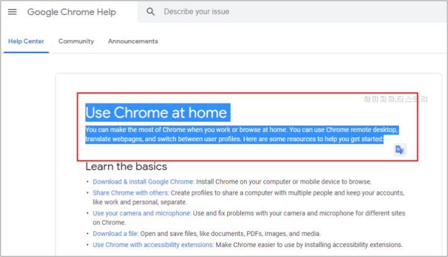
Task: Open the hamburger main menu
Action: coord(12,12)
